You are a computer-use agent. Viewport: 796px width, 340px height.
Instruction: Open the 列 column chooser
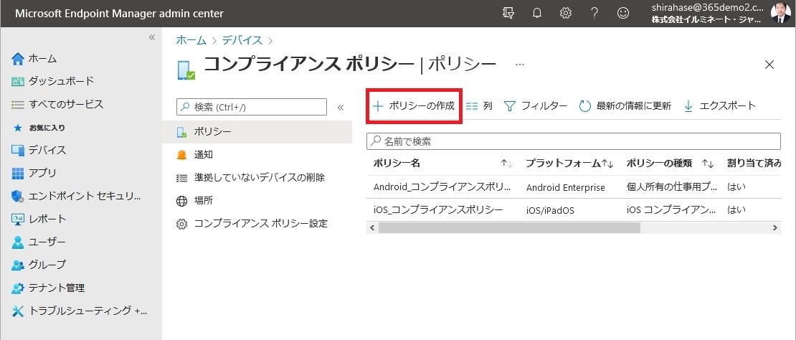point(479,106)
